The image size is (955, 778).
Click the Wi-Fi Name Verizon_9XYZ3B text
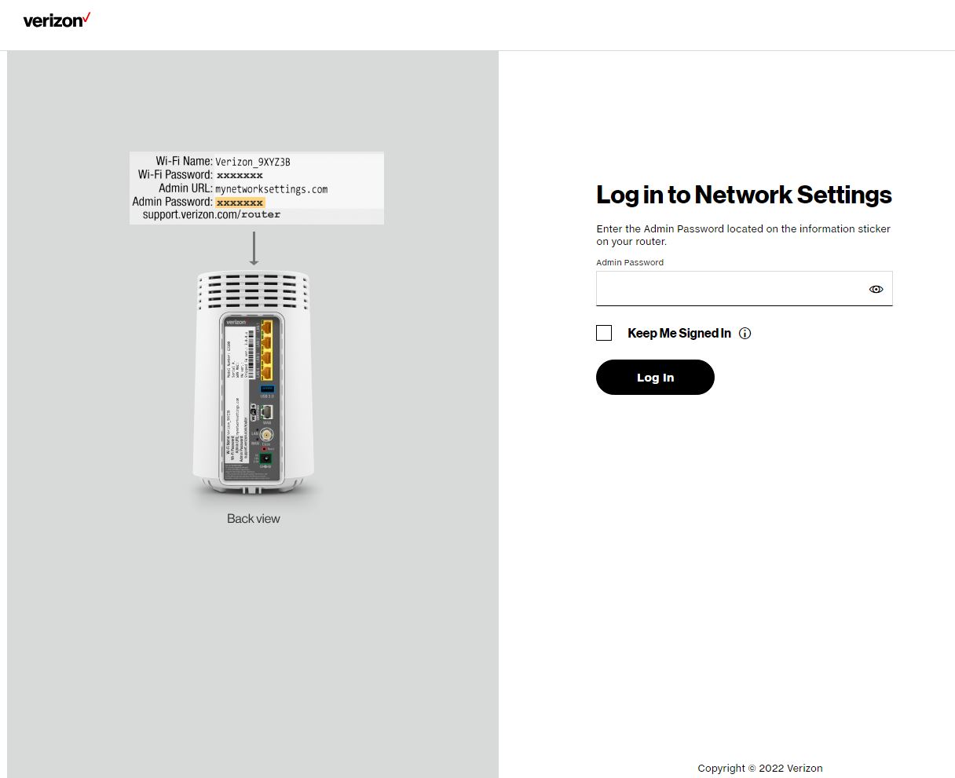253,162
